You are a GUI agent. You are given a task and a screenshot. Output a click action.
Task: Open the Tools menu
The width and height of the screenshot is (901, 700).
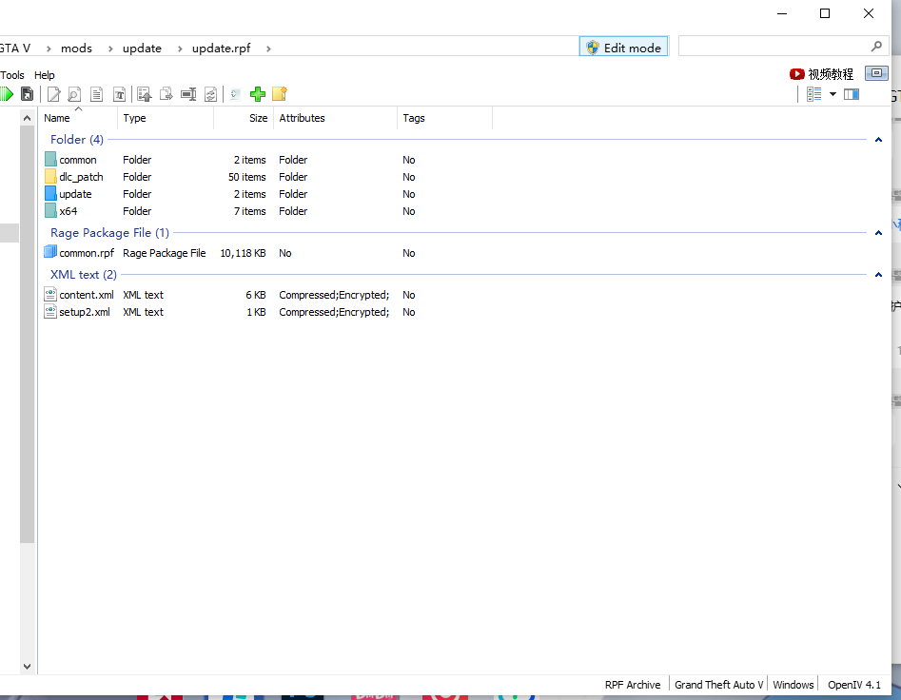click(12, 75)
